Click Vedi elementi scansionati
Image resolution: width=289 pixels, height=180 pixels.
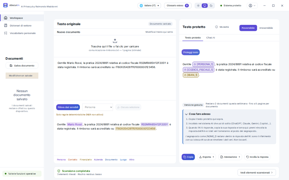(x=257, y=173)
